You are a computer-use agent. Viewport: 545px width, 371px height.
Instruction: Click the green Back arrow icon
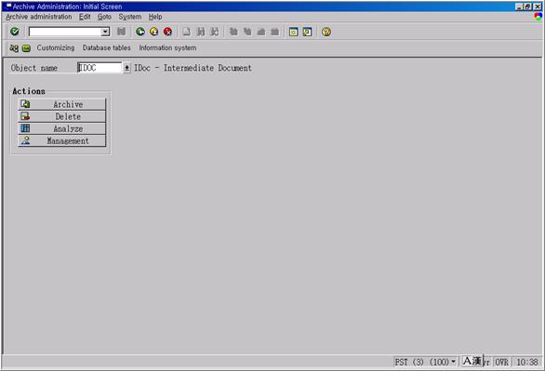tap(140, 32)
